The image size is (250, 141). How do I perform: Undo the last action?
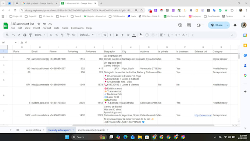coord(13,35)
